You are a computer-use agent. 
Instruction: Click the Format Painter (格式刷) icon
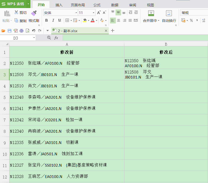point(34,13)
